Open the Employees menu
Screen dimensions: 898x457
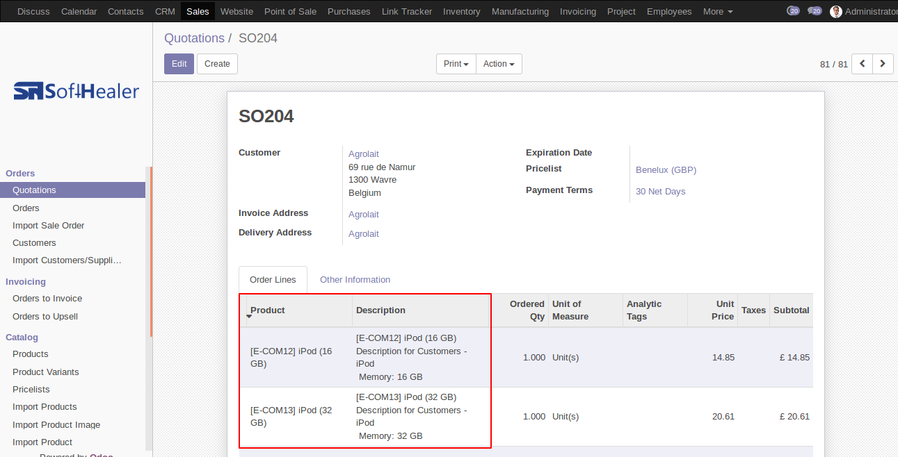(x=669, y=12)
